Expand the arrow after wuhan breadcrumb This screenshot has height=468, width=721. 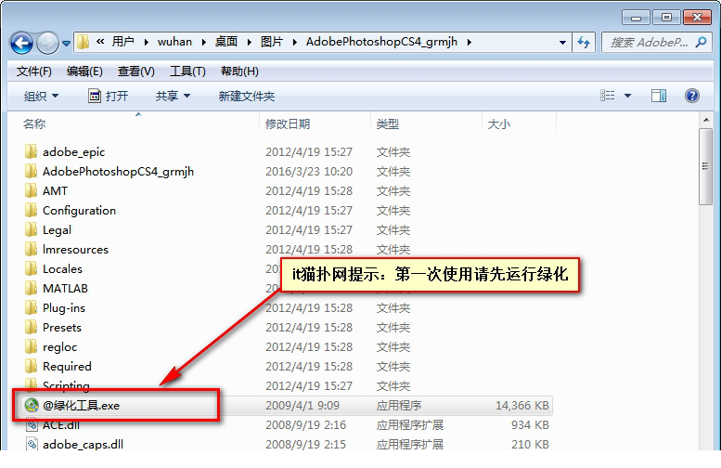(x=203, y=43)
